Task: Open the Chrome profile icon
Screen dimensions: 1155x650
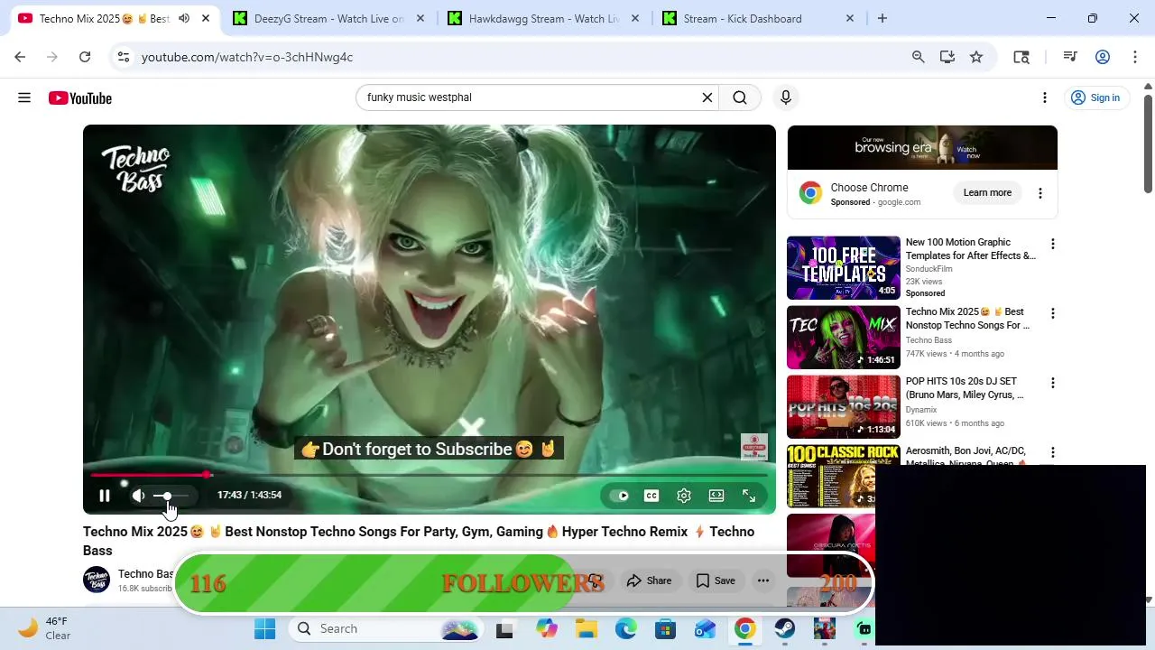Action: [x=1102, y=57]
